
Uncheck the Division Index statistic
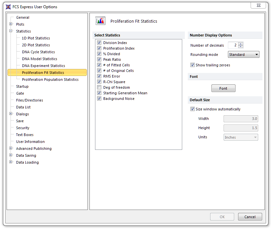point(99,43)
